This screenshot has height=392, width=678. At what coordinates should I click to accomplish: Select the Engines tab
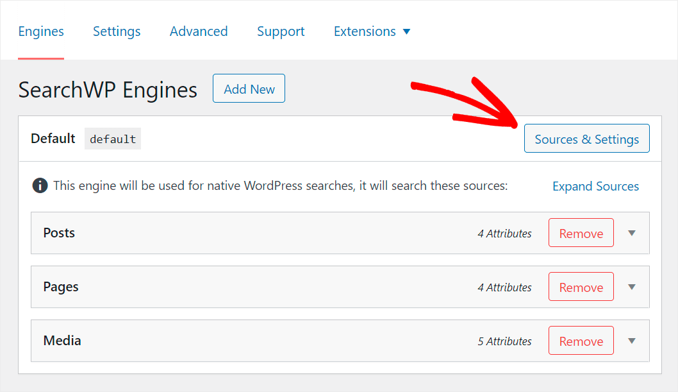[41, 31]
